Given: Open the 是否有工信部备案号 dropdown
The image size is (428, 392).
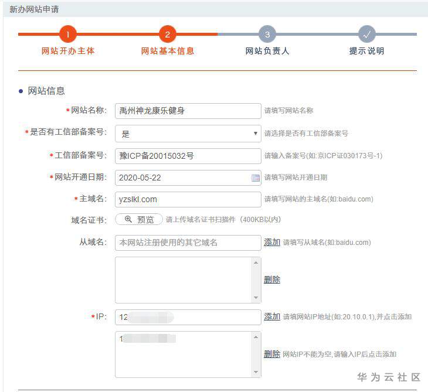Looking at the screenshot, I should pyautogui.click(x=188, y=134).
